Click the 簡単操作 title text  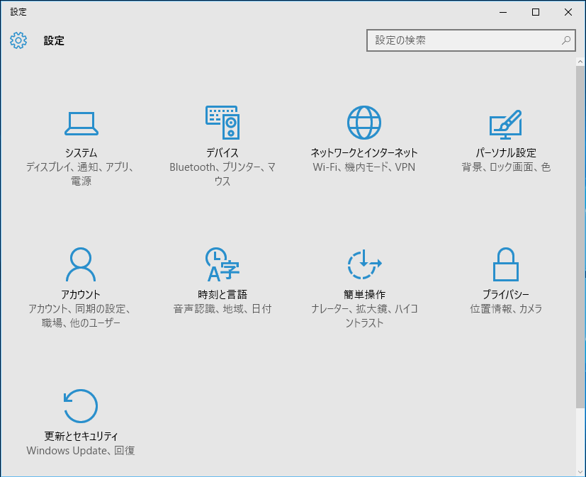pos(364,295)
